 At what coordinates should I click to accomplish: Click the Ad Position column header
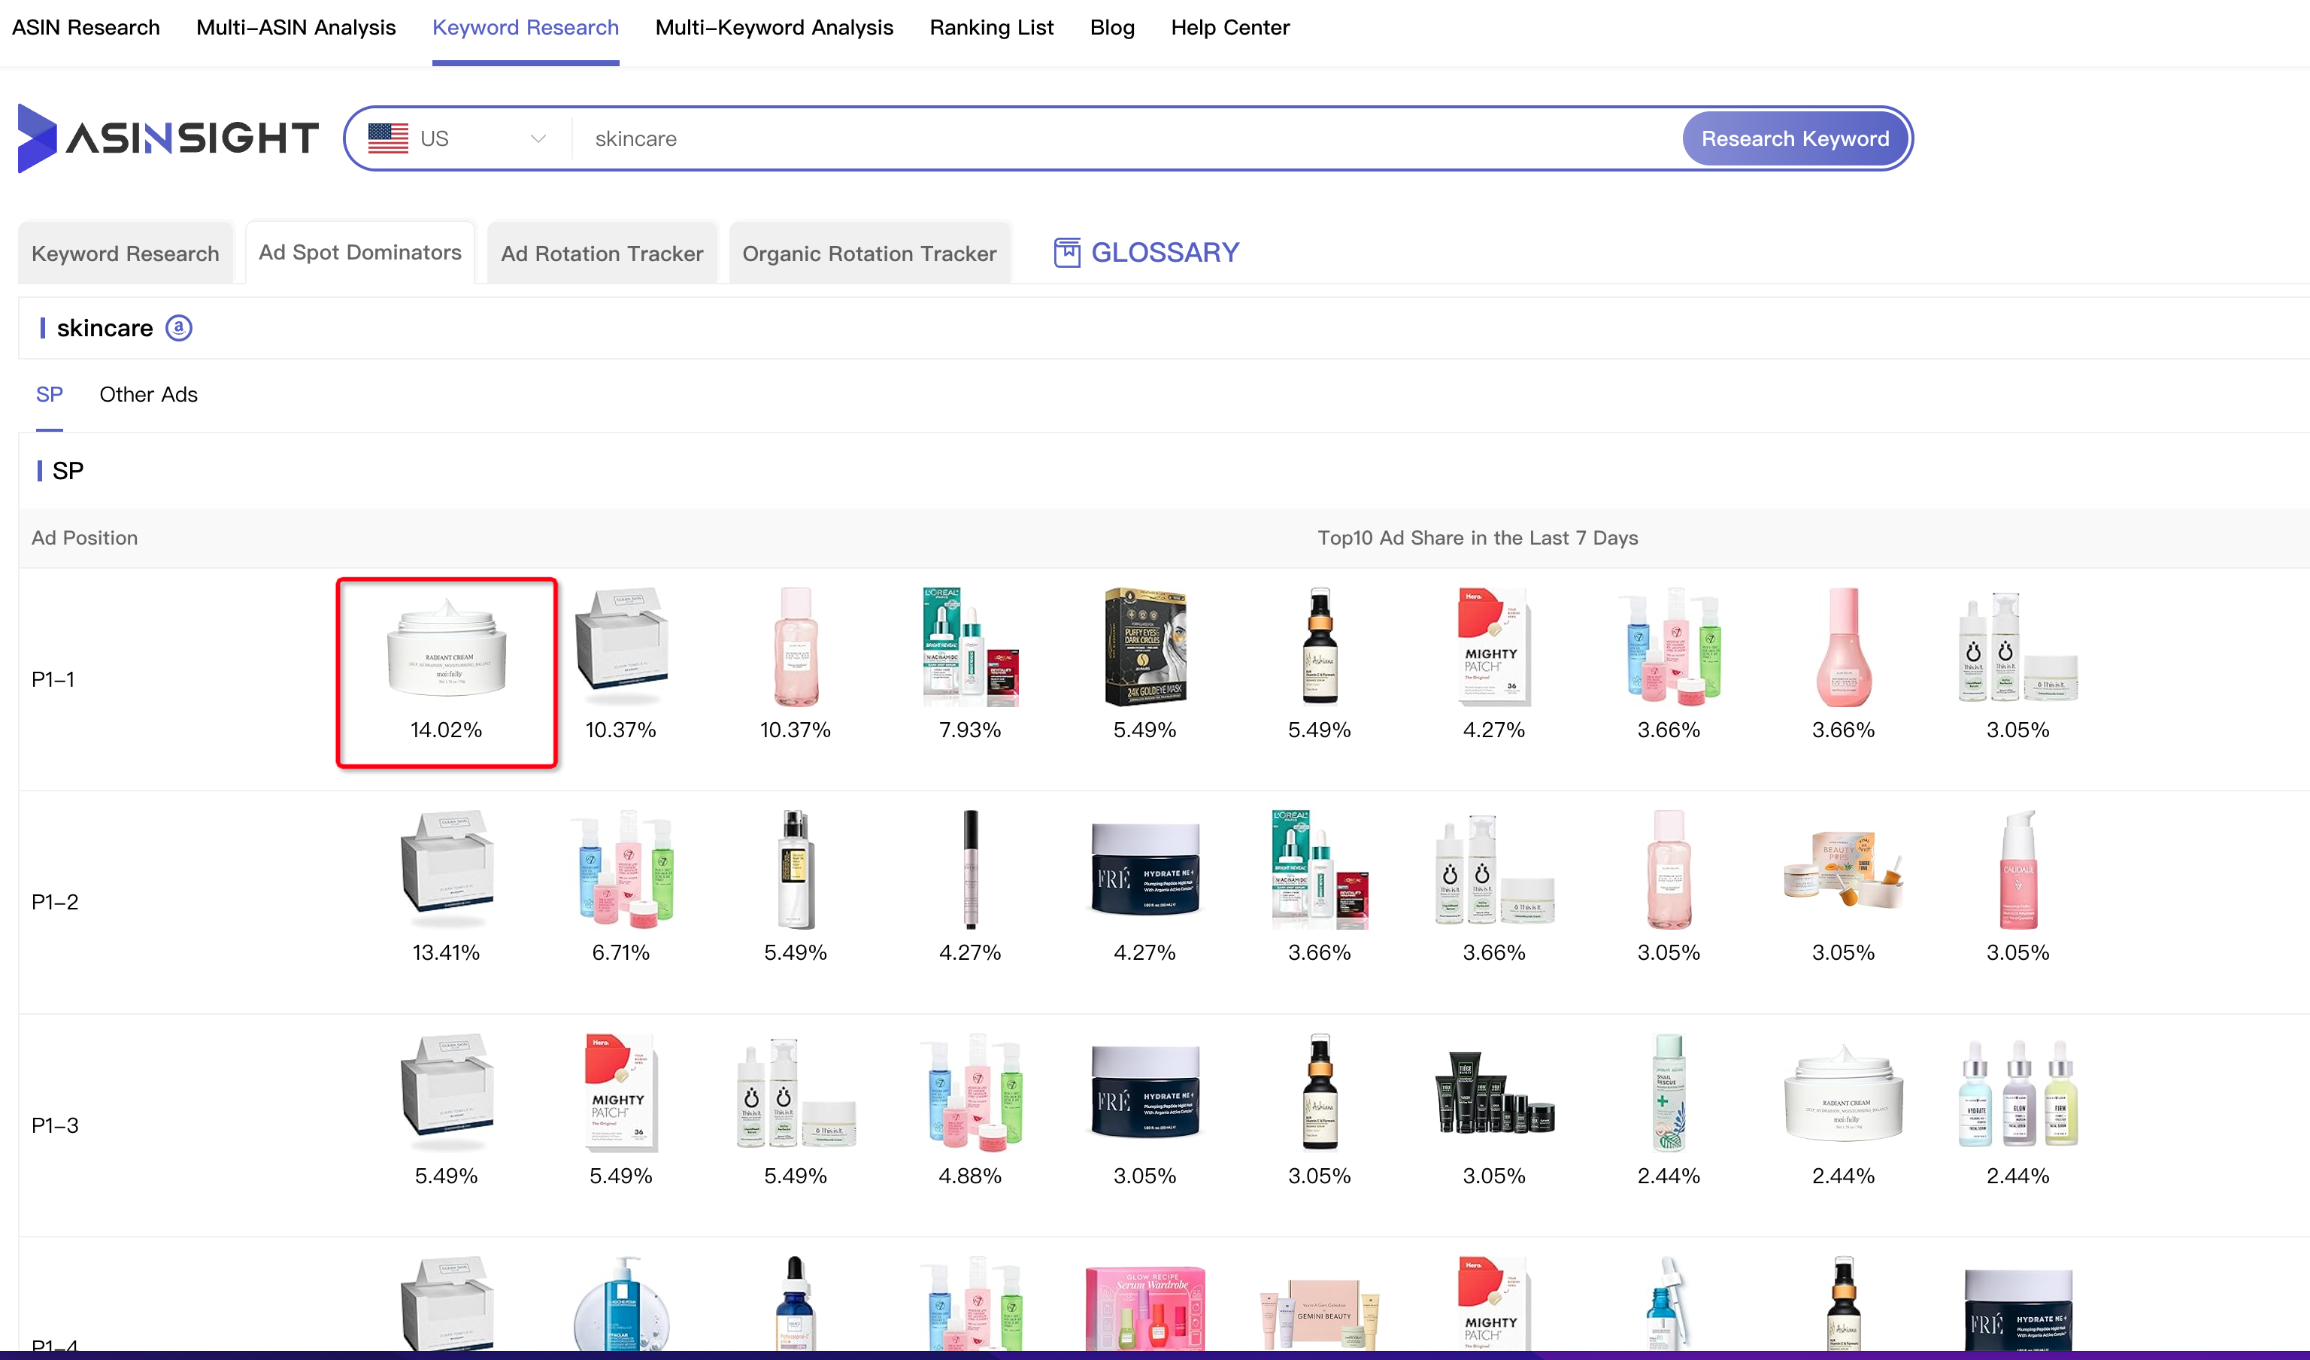[84, 537]
